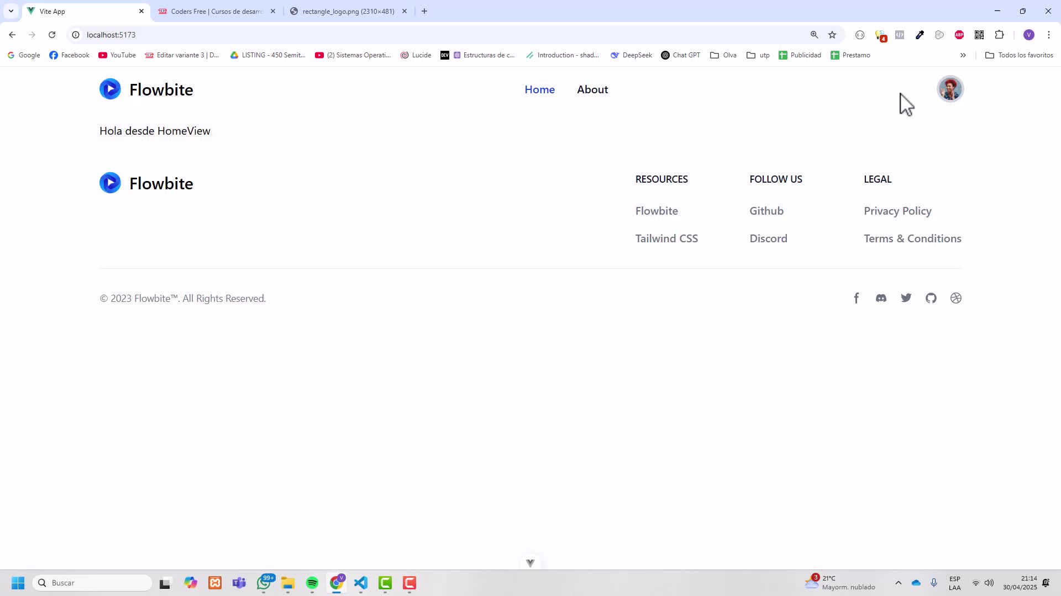This screenshot has width=1061, height=596.
Task: Open Chrome's three-dot menu
Action: pyautogui.click(x=1048, y=35)
